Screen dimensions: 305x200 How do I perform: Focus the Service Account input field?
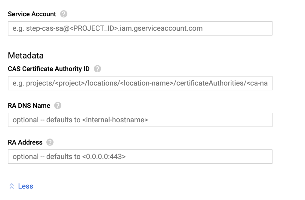(x=140, y=28)
